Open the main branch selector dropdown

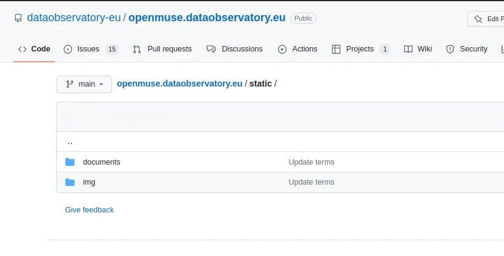pos(84,84)
